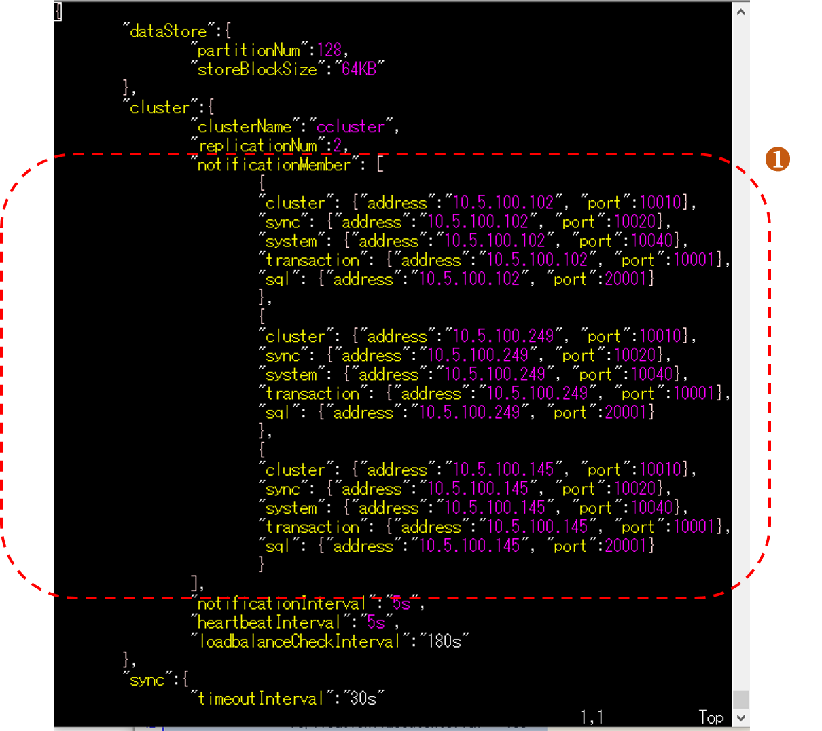822x731 pixels.
Task: Click sql port 20001 on the 10.5.100.102 line
Action: 626,279
